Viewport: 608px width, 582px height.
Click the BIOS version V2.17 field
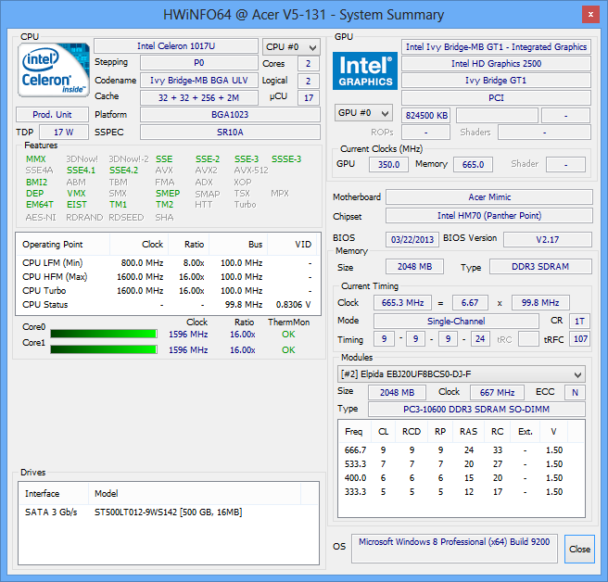(548, 240)
